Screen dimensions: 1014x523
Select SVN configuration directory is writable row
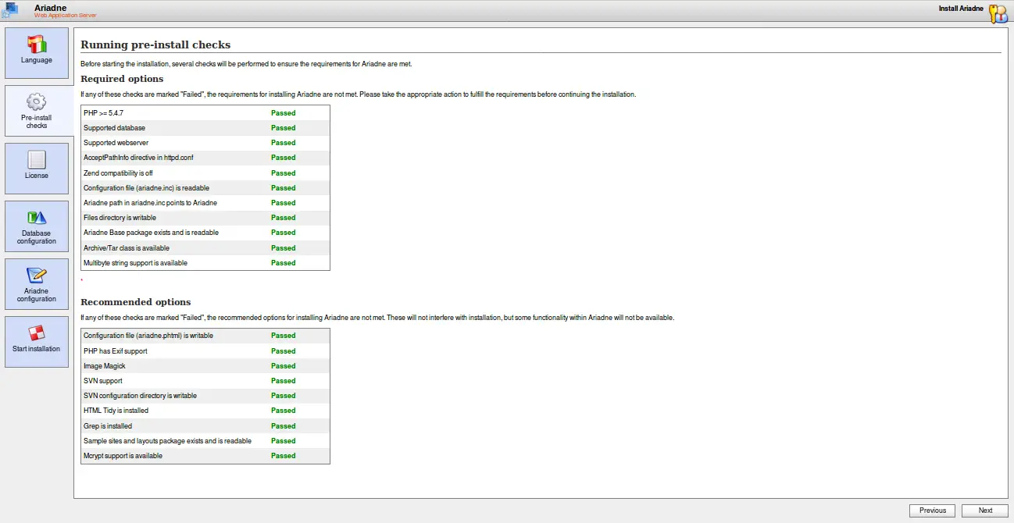click(x=205, y=396)
